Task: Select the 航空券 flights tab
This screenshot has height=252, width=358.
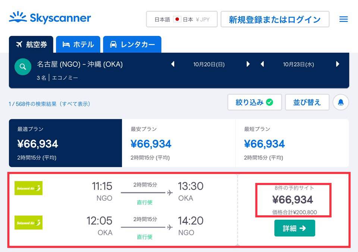Action: tap(31, 44)
